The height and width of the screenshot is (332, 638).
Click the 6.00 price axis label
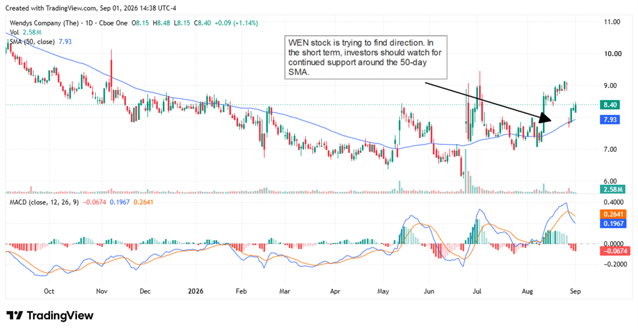coord(611,181)
